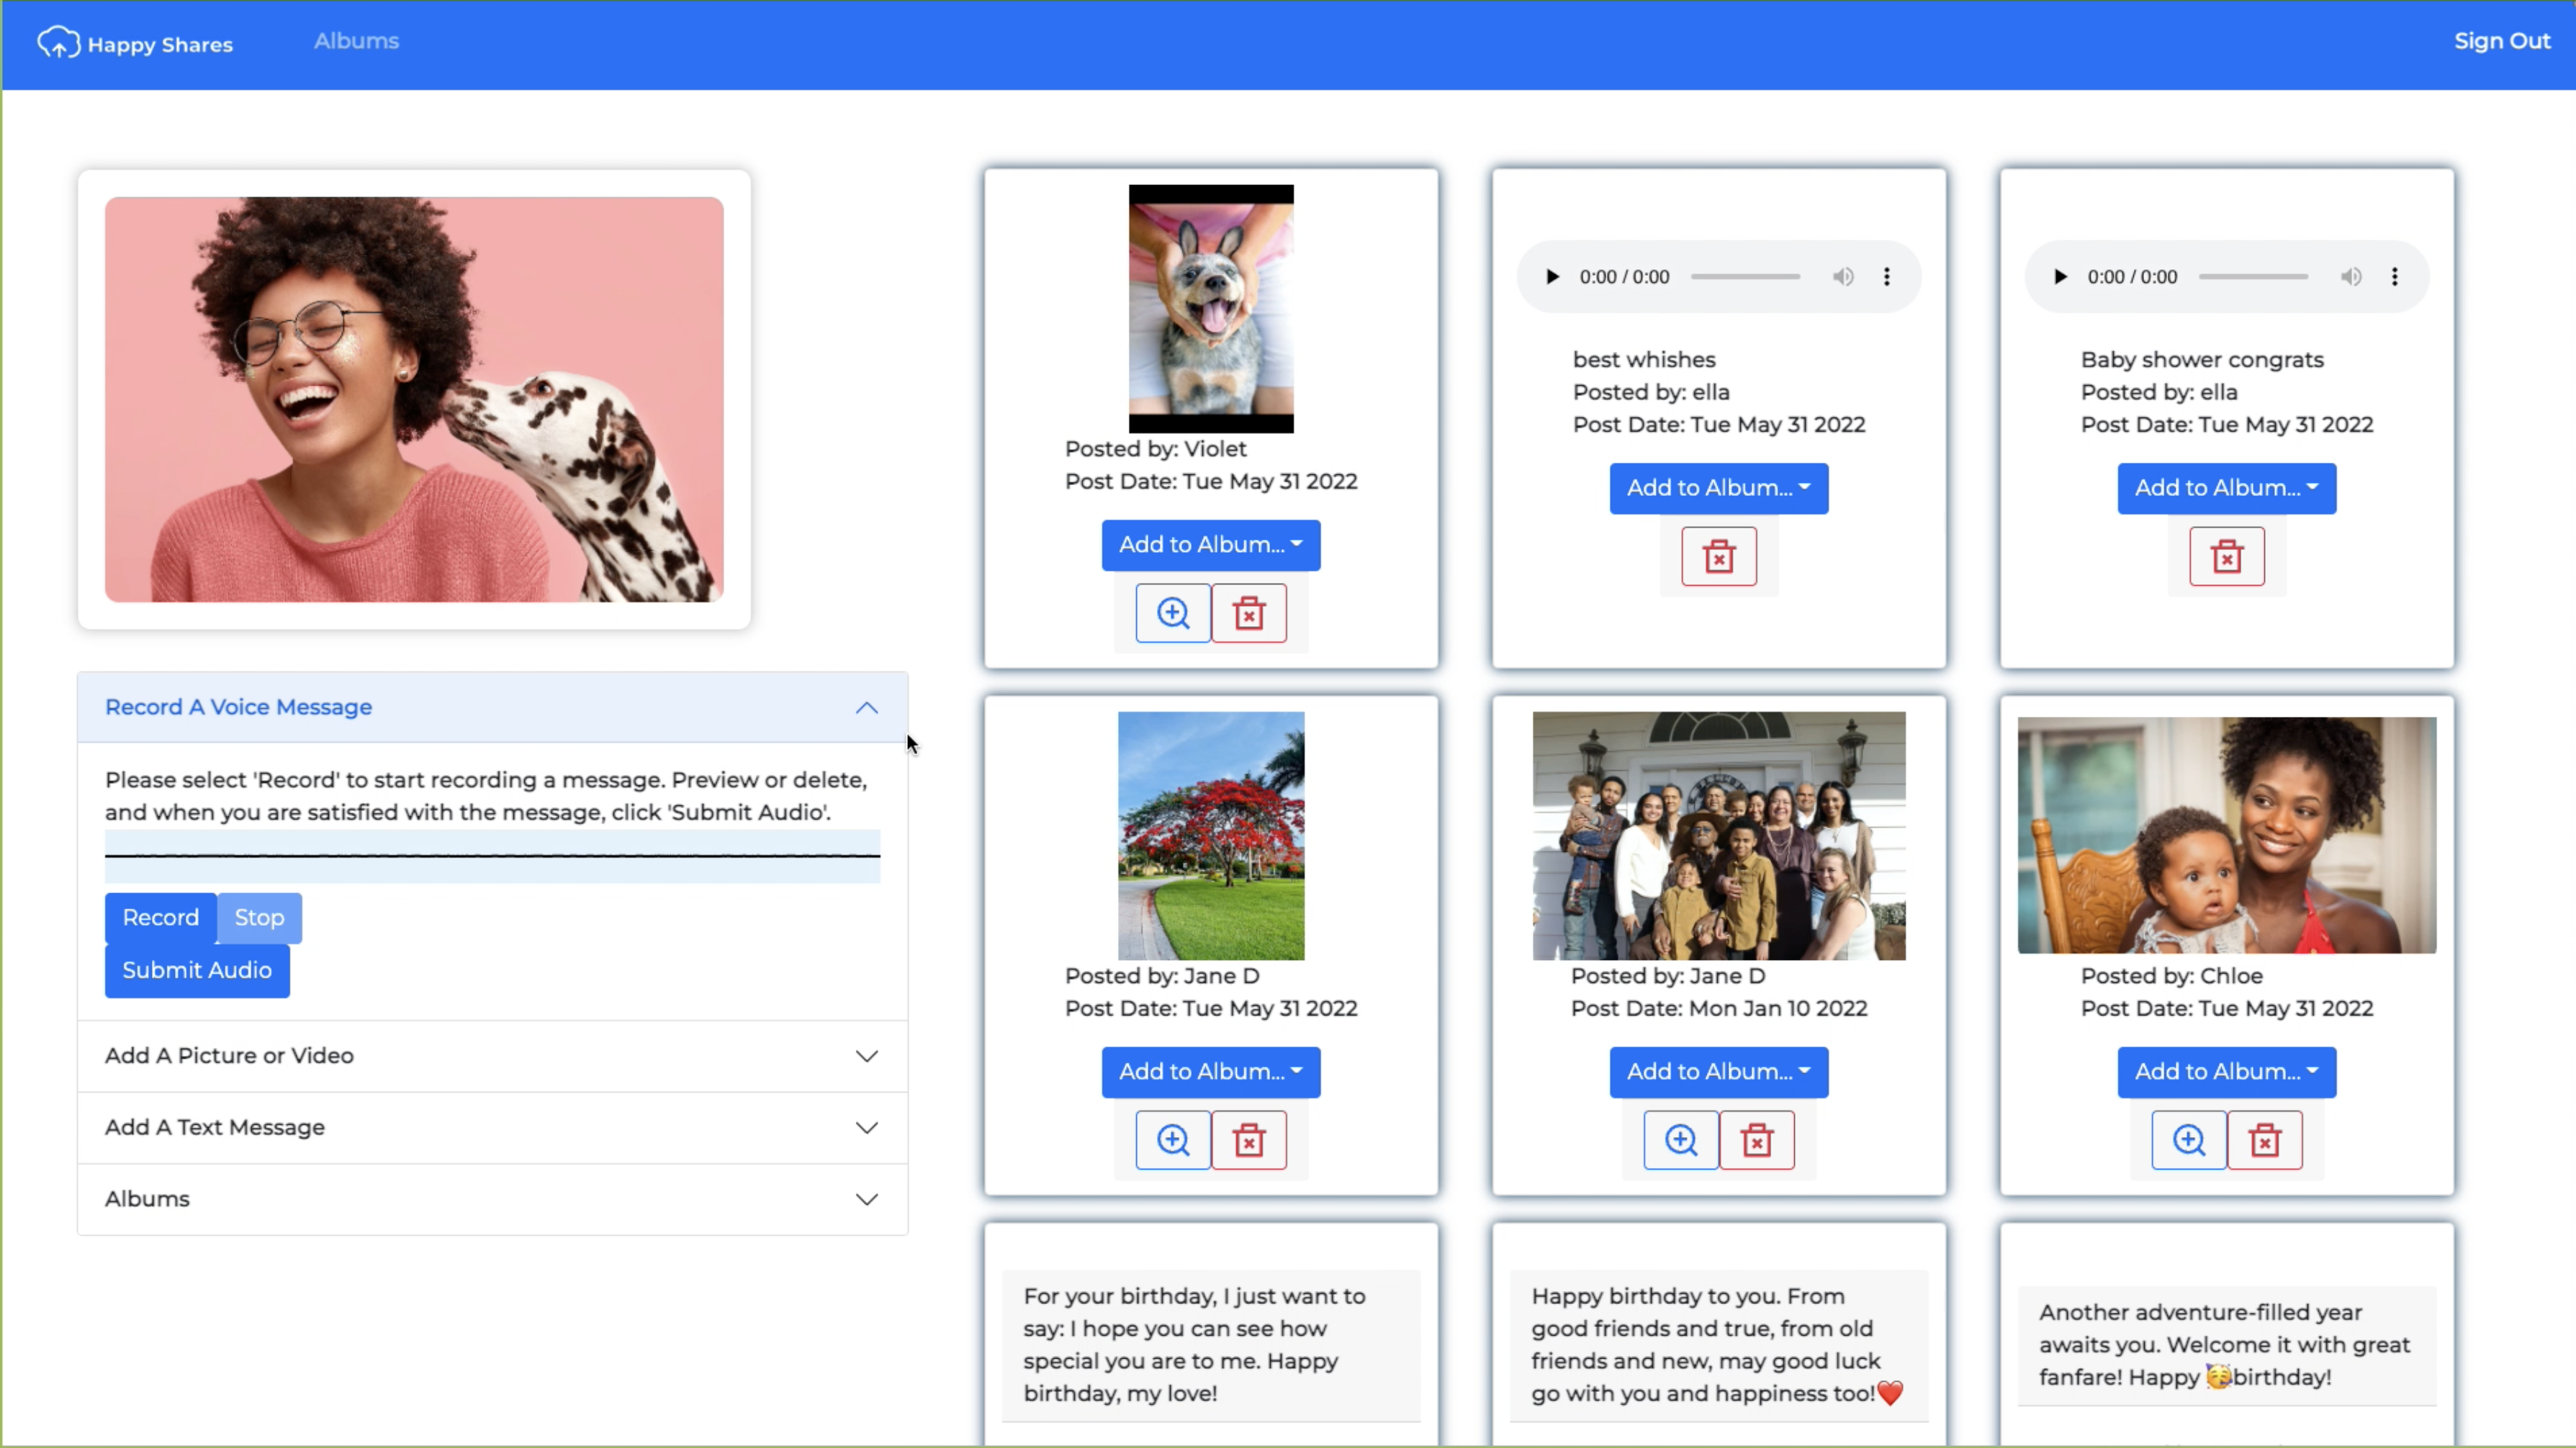Click 'Posted by: Violet' text
Image resolution: width=2576 pixels, height=1448 pixels.
tap(1155, 450)
